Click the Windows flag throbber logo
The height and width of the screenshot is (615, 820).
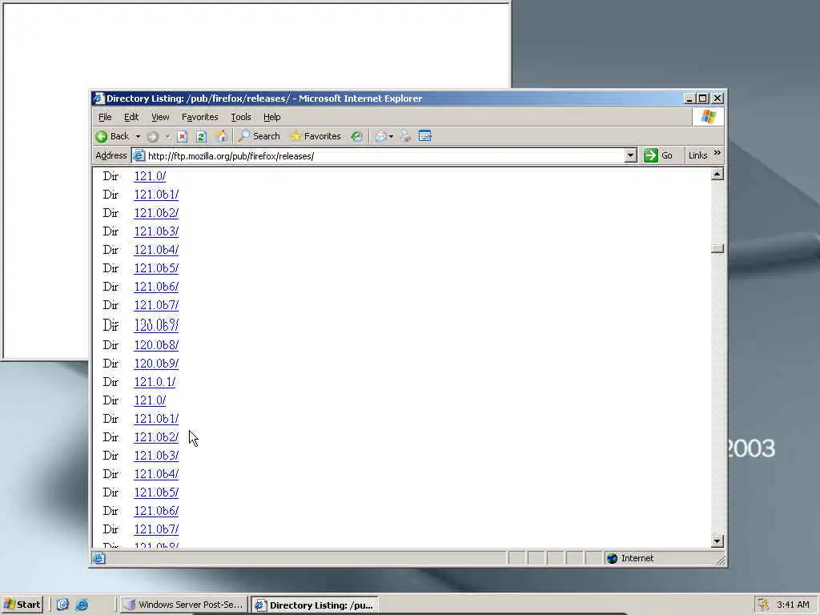[x=709, y=117]
